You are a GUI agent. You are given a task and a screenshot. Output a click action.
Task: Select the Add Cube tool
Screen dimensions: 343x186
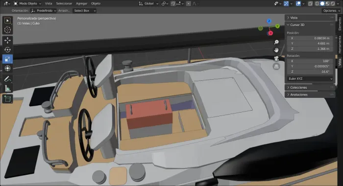[x=7, y=99]
